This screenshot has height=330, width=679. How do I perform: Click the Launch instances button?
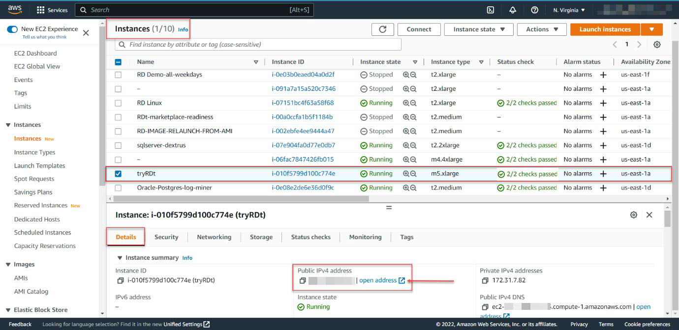coord(605,29)
